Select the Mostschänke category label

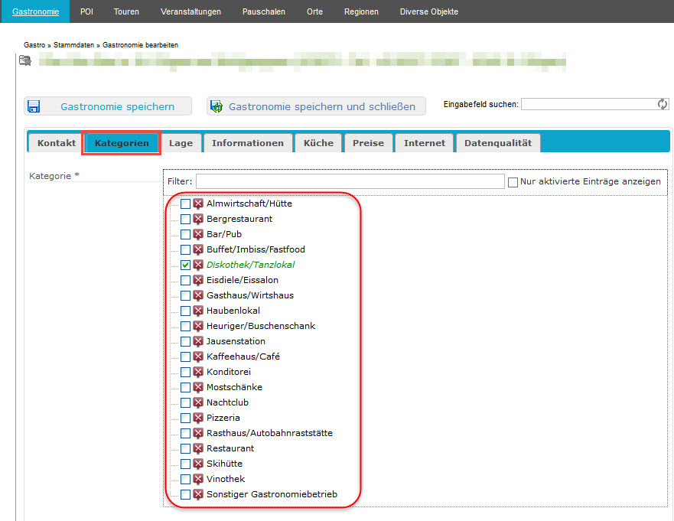[234, 387]
